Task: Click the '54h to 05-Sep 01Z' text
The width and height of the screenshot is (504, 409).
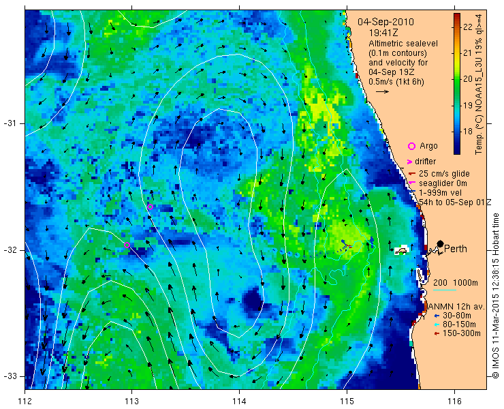Action: (x=455, y=202)
